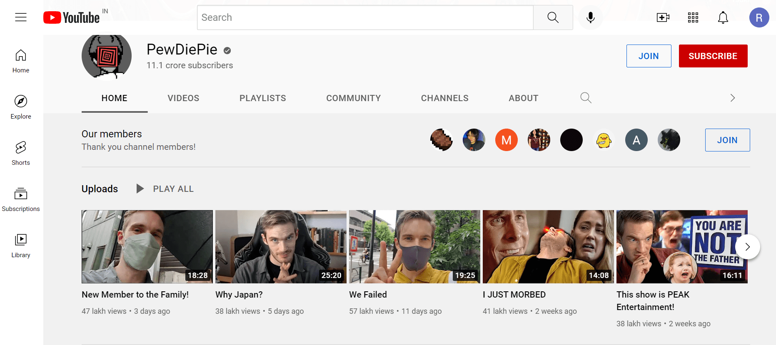Image resolution: width=776 pixels, height=345 pixels.
Task: Open the 'We Failed' video title
Action: pyautogui.click(x=368, y=295)
